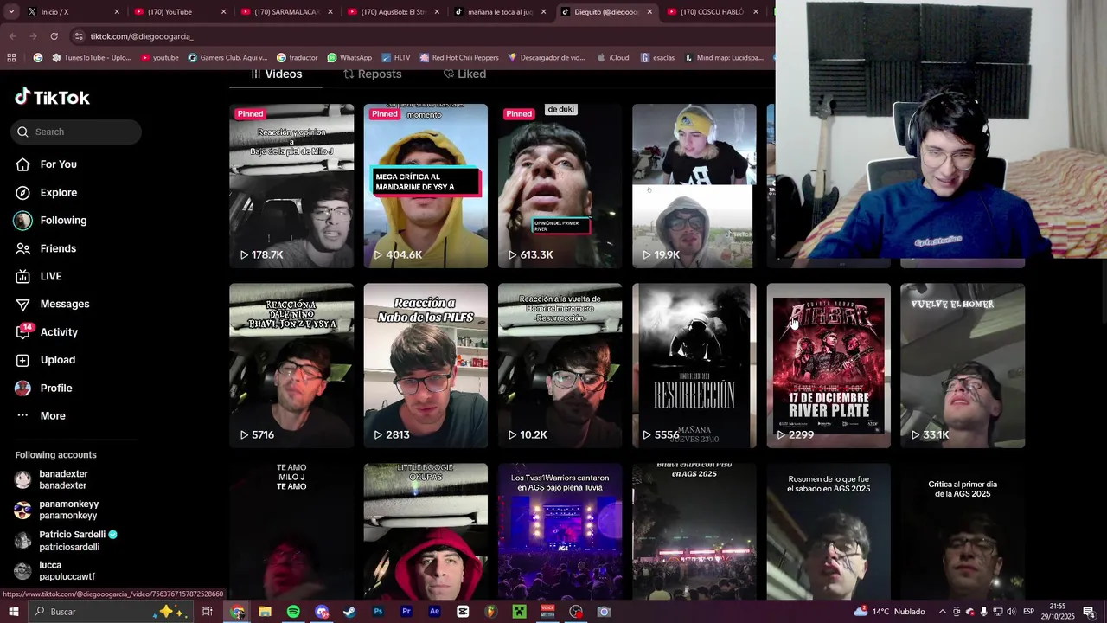Expand the More options menu
1107x623 pixels.
click(53, 415)
